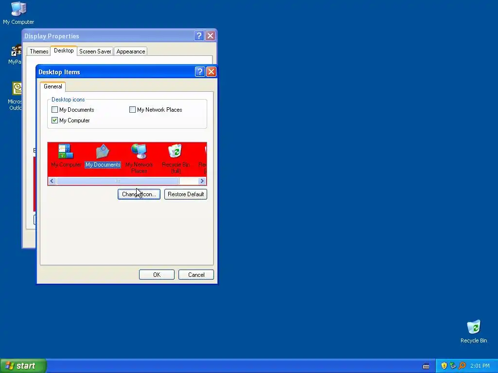This screenshot has height=373, width=498.
Task: Click the Windows Security Center shield tray icon
Action: (444, 366)
